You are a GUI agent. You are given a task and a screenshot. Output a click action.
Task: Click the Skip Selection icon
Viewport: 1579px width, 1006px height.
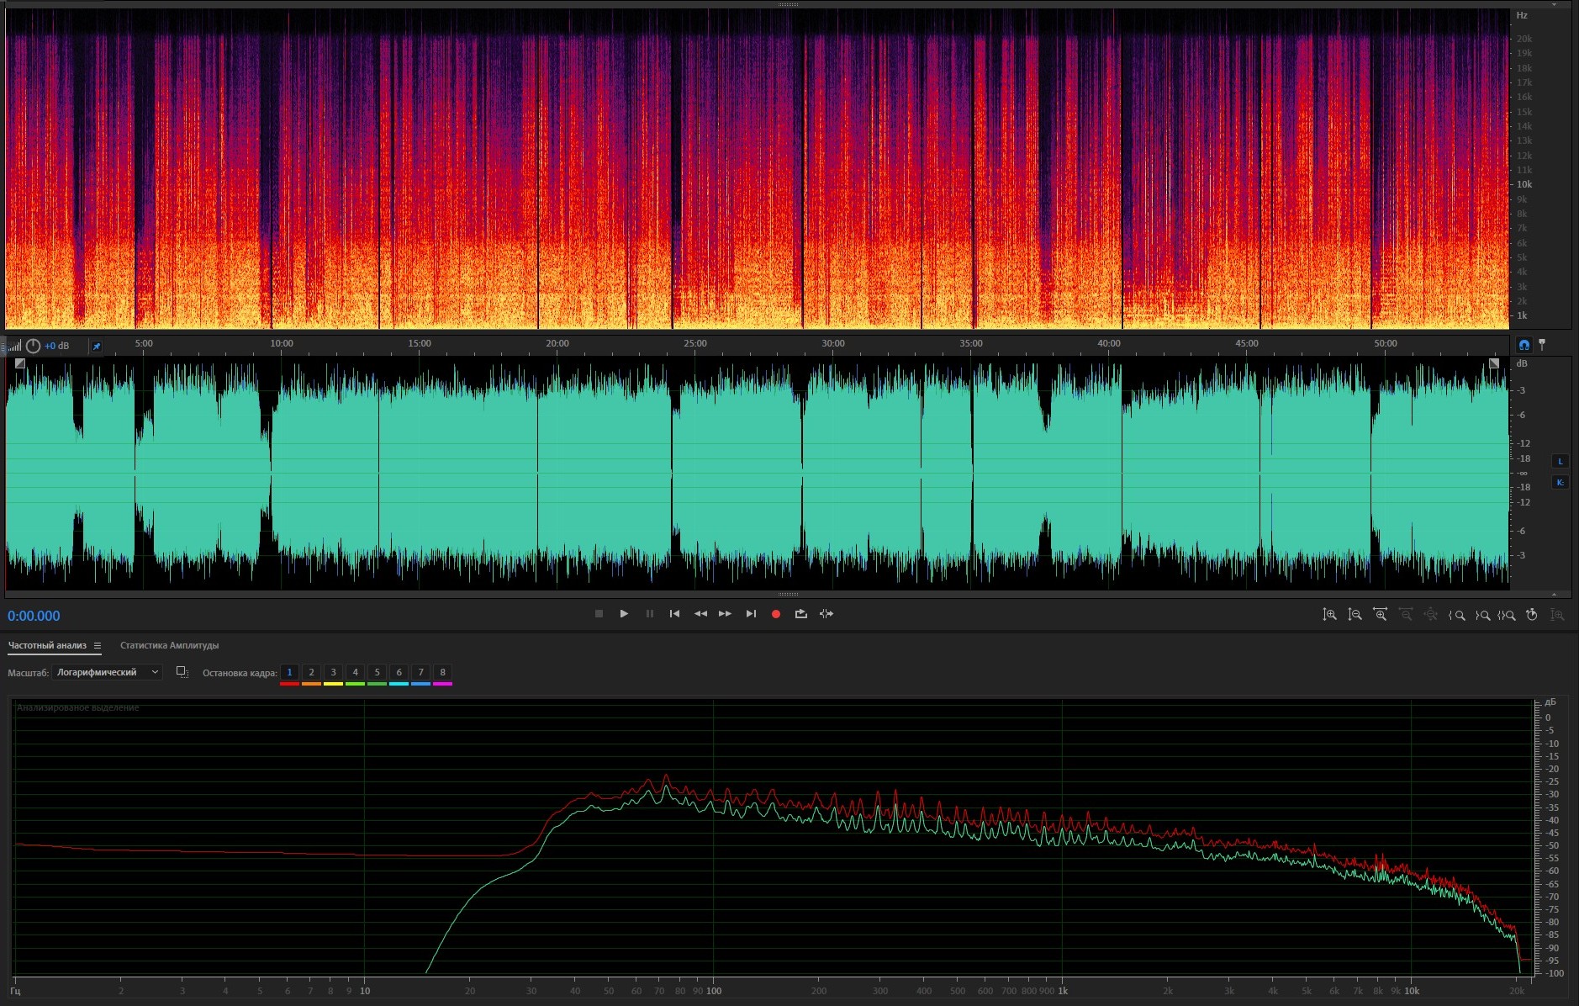[826, 614]
